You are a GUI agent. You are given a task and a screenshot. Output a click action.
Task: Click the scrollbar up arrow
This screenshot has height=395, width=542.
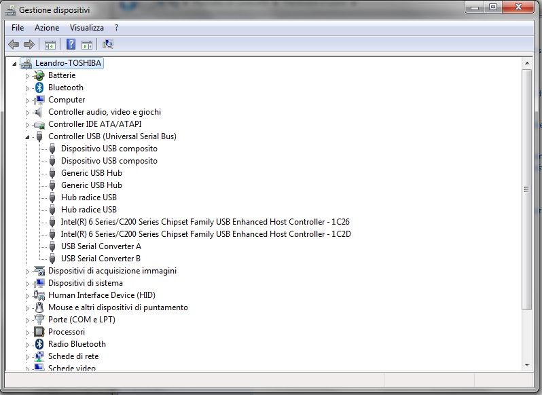tap(527, 63)
